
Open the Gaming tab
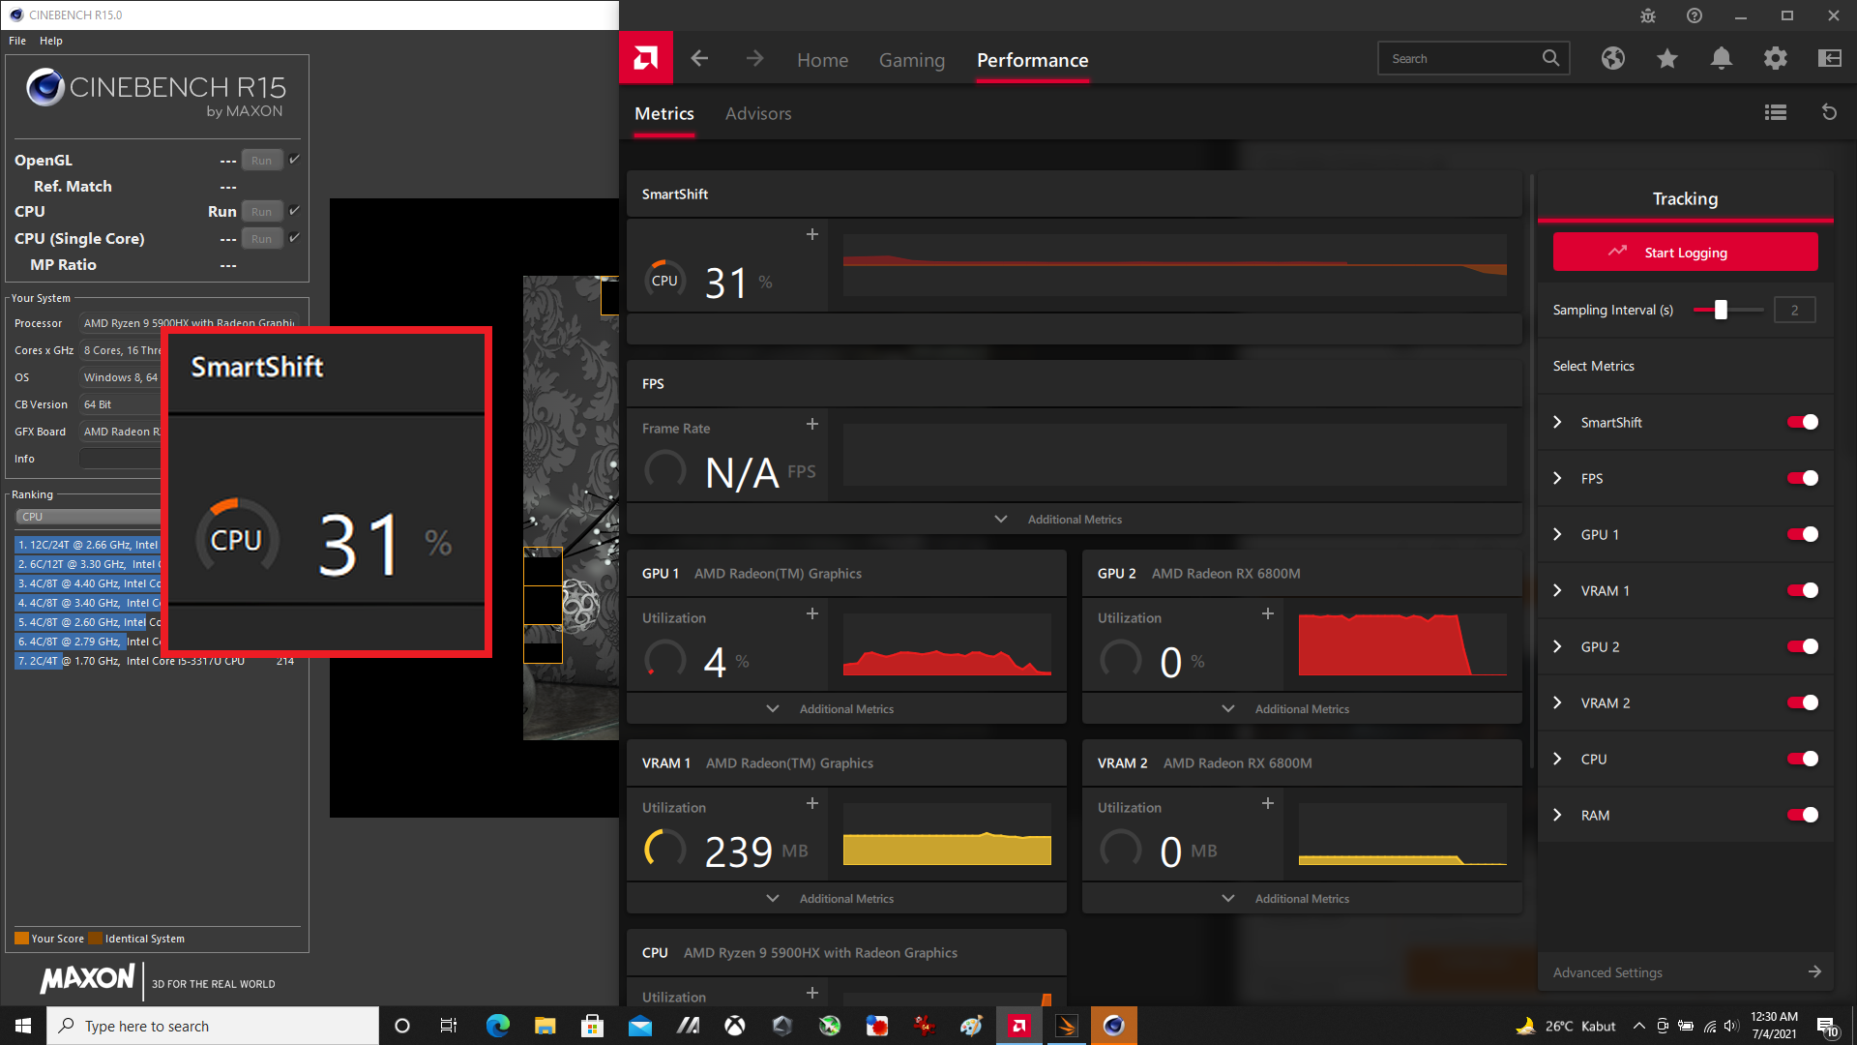(911, 60)
